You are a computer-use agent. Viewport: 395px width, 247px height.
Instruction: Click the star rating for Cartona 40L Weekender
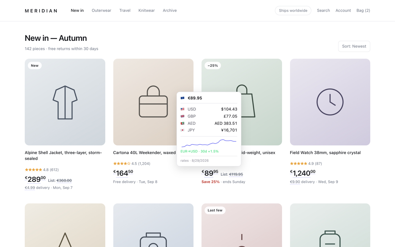122,164
